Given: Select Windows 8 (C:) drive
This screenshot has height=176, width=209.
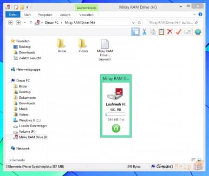Looking at the screenshot, I should pos(27,120).
